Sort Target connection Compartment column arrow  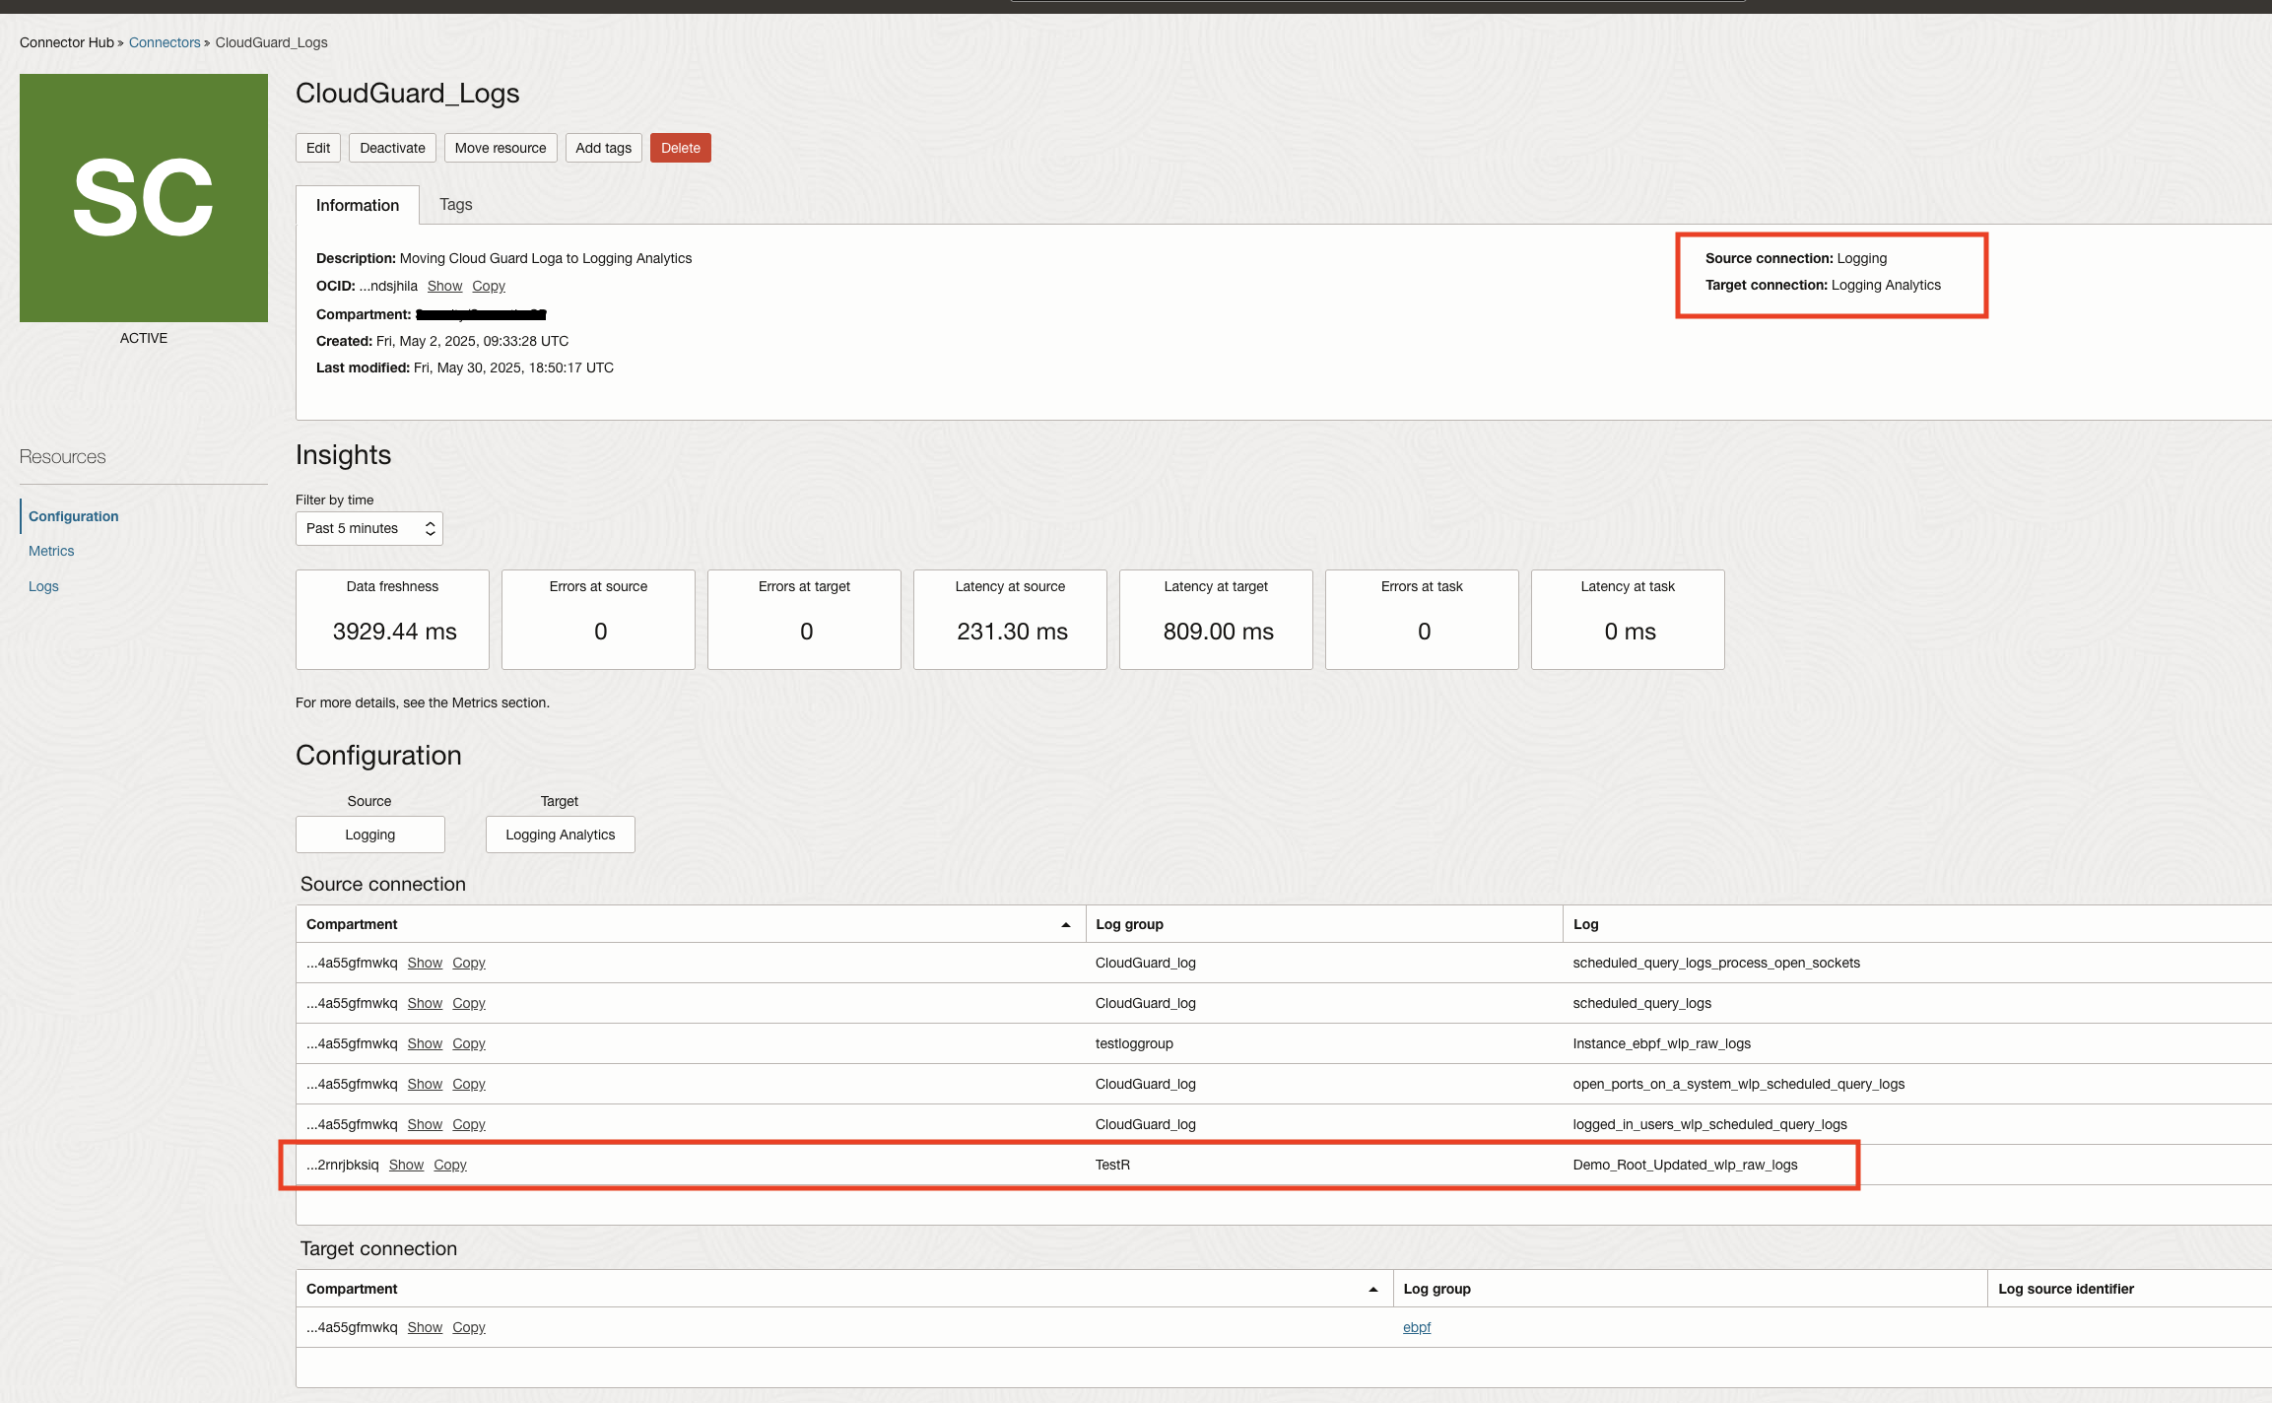(x=1372, y=1289)
